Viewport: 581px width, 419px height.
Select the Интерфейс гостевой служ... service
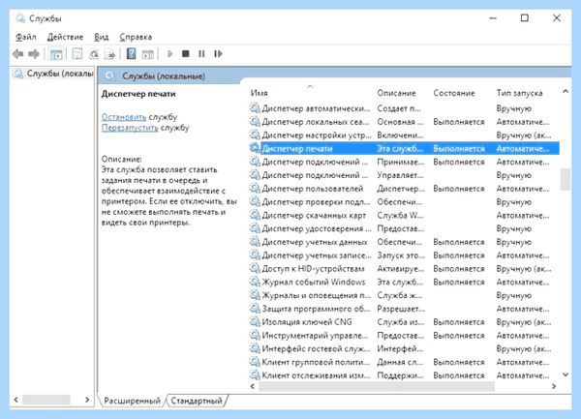coord(404,348)
